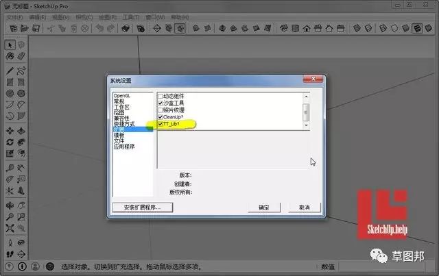Screen dimensions: 439x276
Task: Click the Undo arrow in toolbar
Action: coord(99,28)
